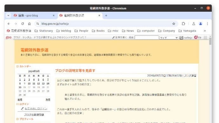Open the Chromium three-dot menu
Image resolution: width=219 pixels, height=123 pixels.
click(207, 24)
